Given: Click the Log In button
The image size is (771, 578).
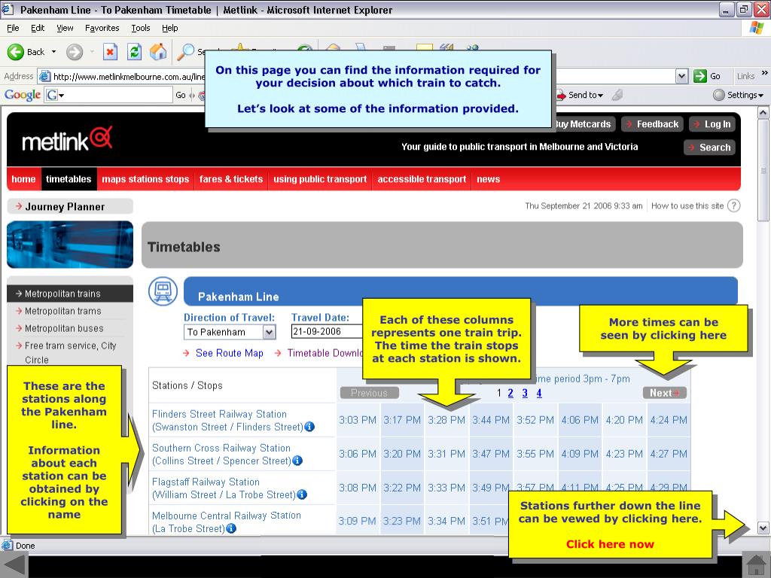Looking at the screenshot, I should click(x=712, y=124).
